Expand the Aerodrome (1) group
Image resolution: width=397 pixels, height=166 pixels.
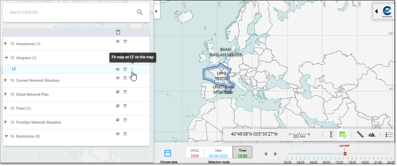click(6, 44)
